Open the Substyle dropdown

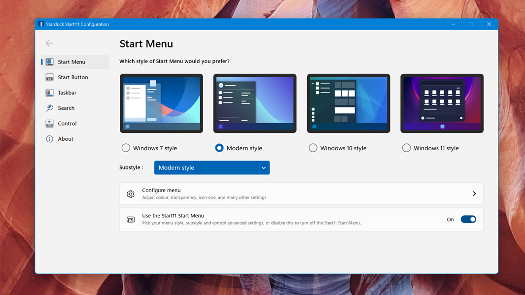pyautogui.click(x=211, y=168)
